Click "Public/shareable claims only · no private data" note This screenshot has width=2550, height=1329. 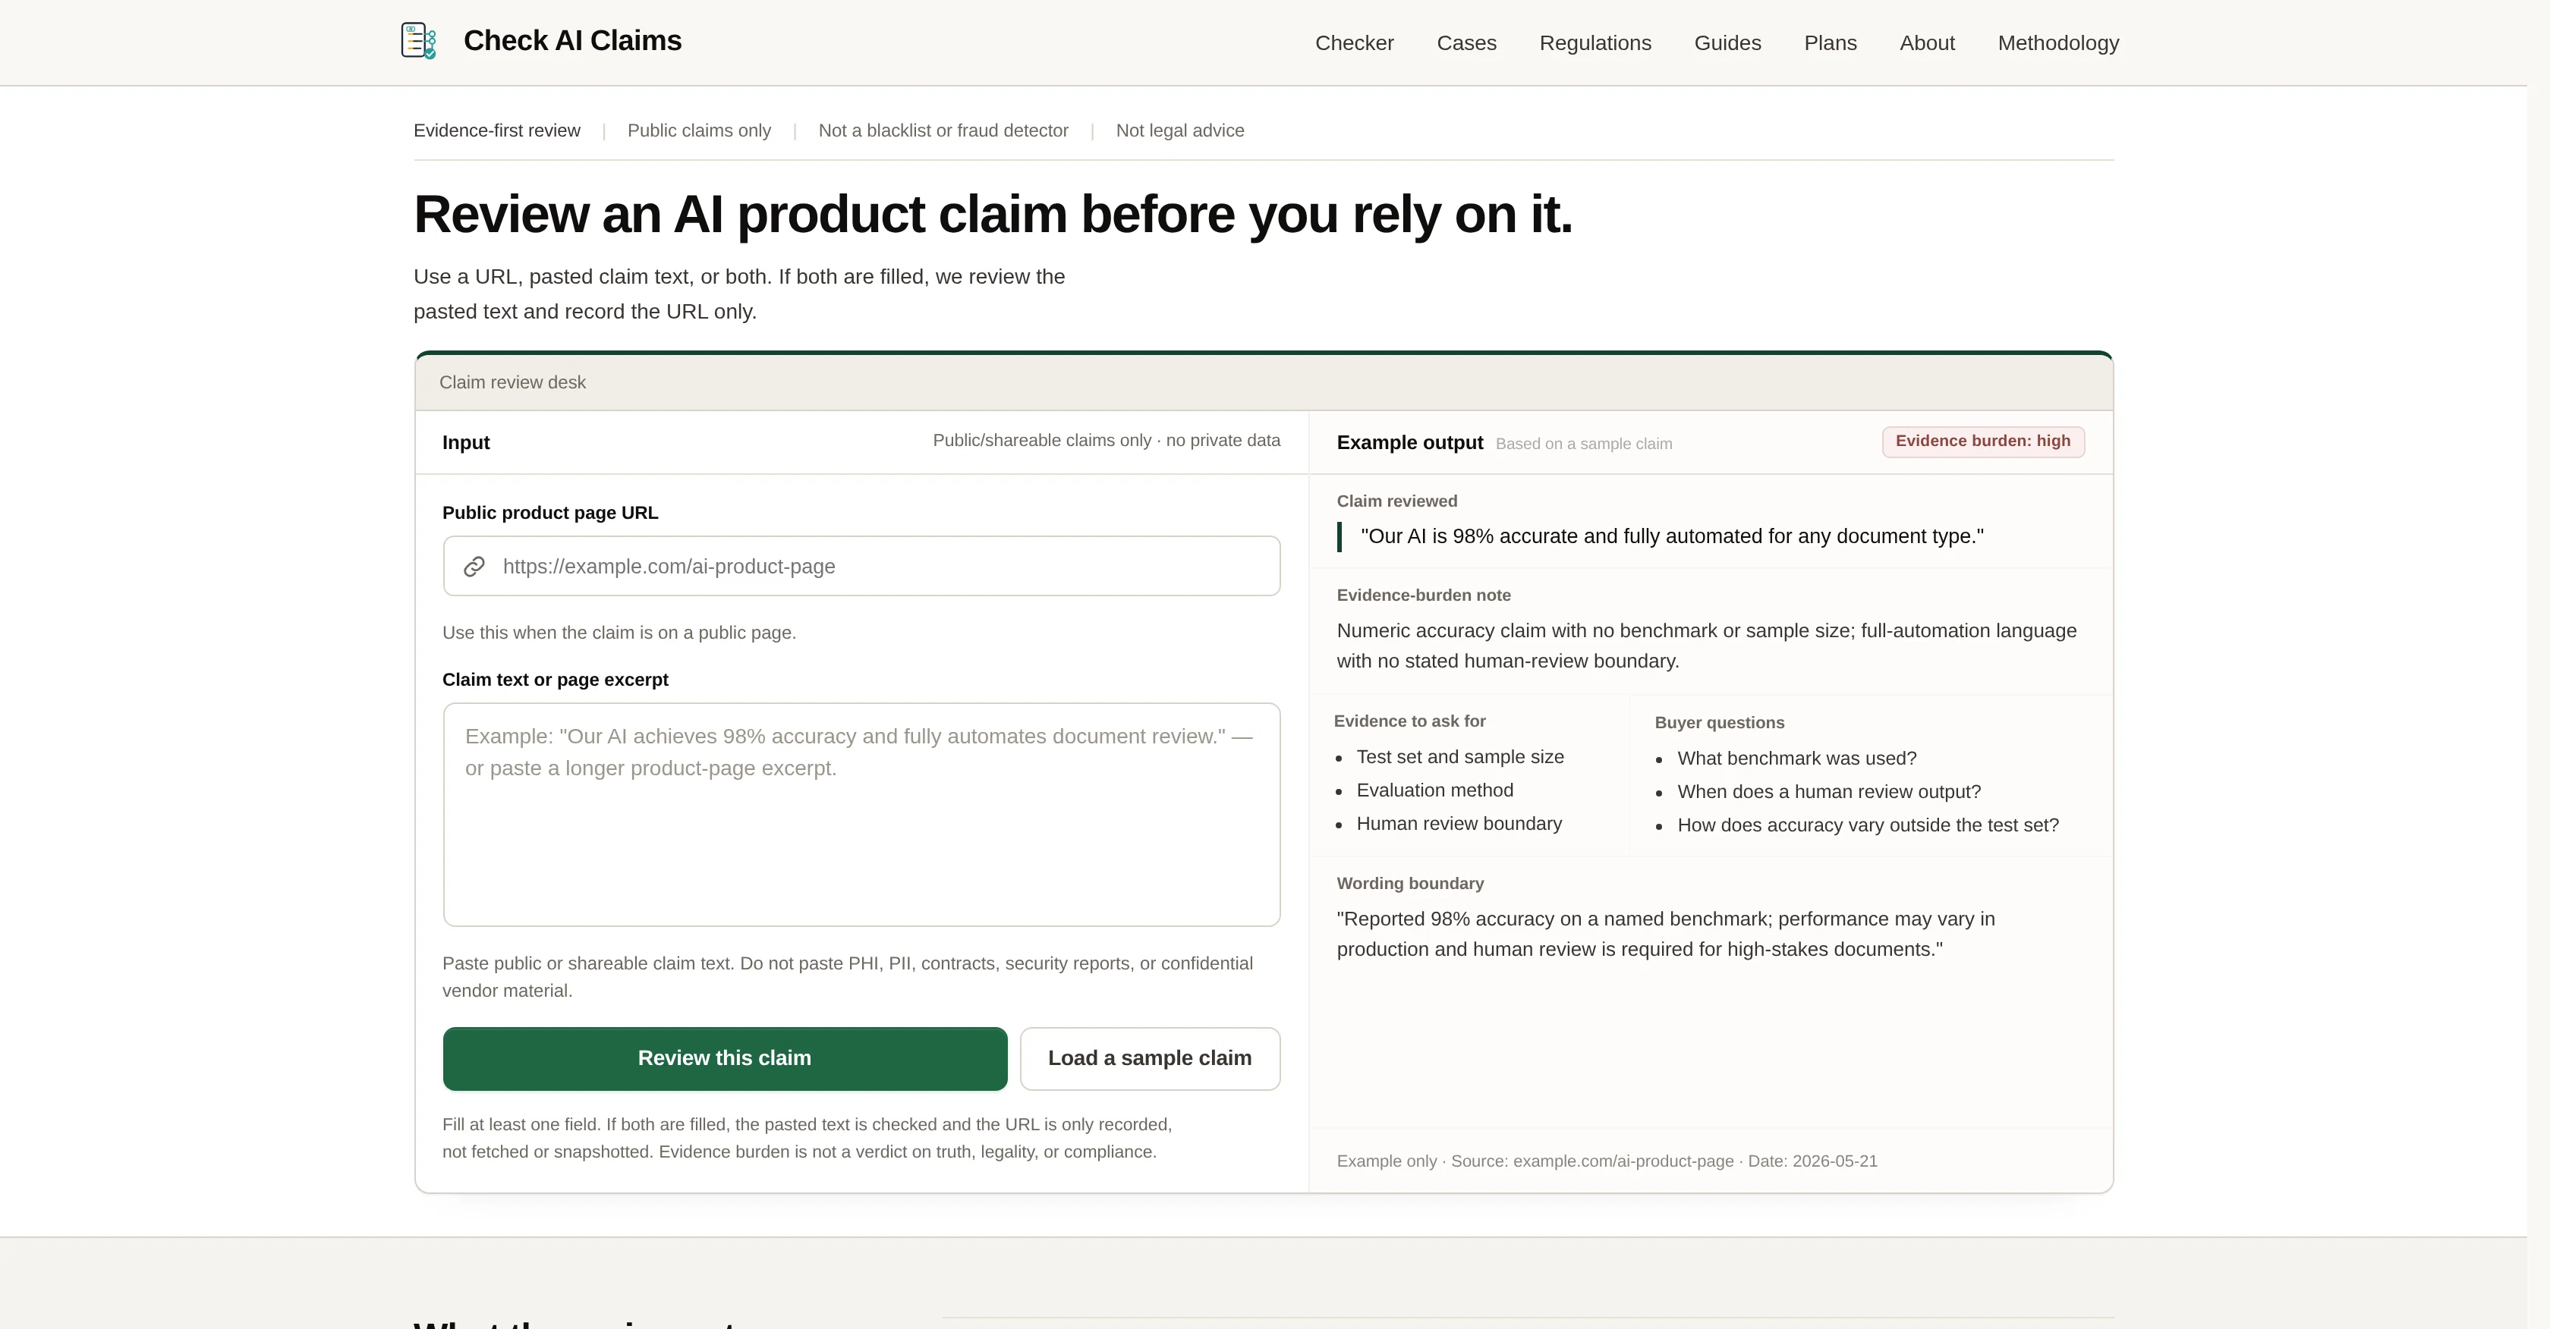(x=1106, y=441)
